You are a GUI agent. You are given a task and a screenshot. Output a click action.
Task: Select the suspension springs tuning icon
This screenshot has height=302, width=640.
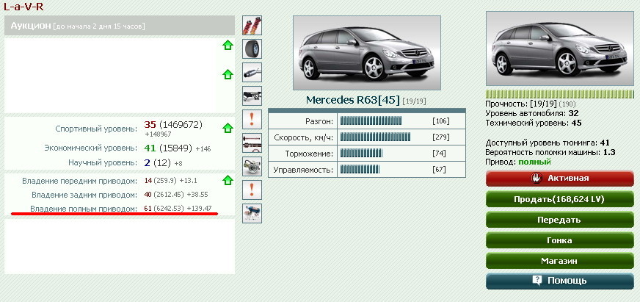(252, 26)
